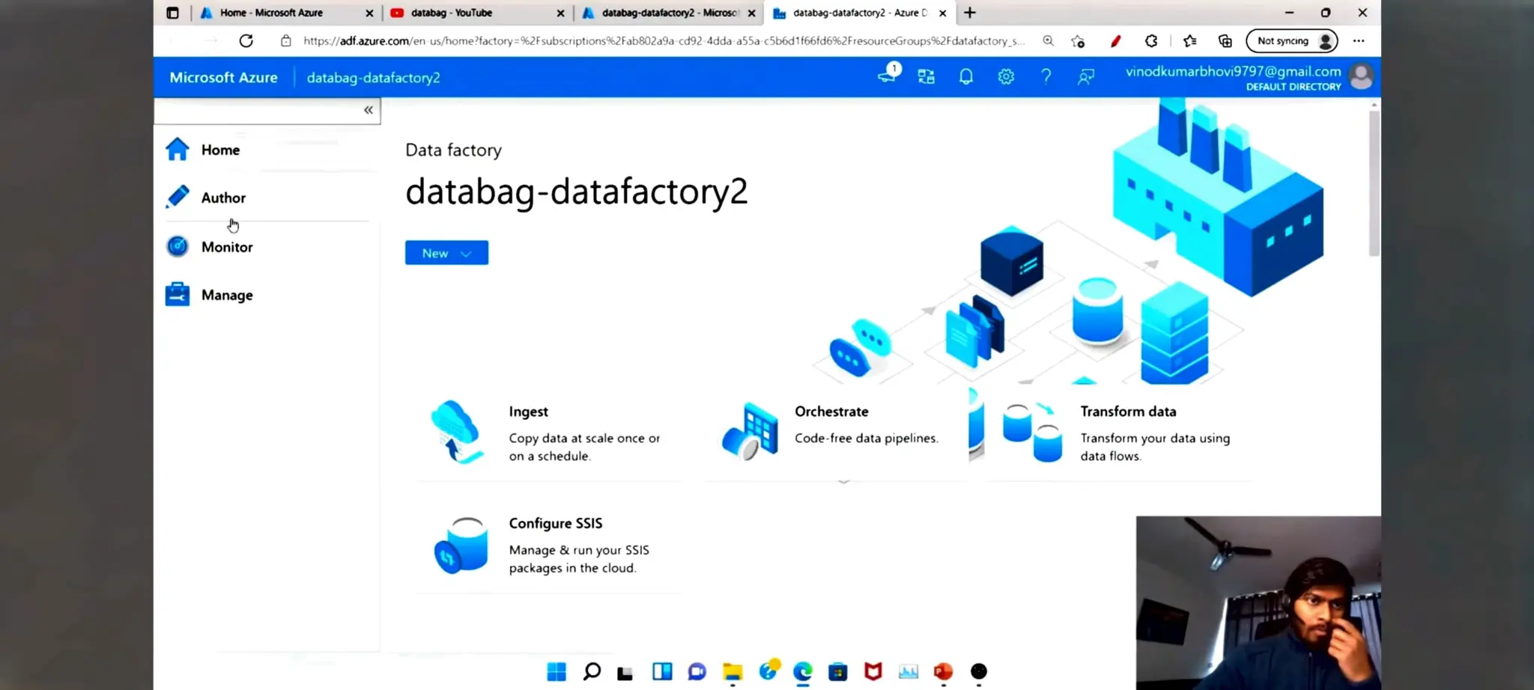The height and width of the screenshot is (690, 1534).
Task: Click the browser address bar URL
Action: (663, 41)
